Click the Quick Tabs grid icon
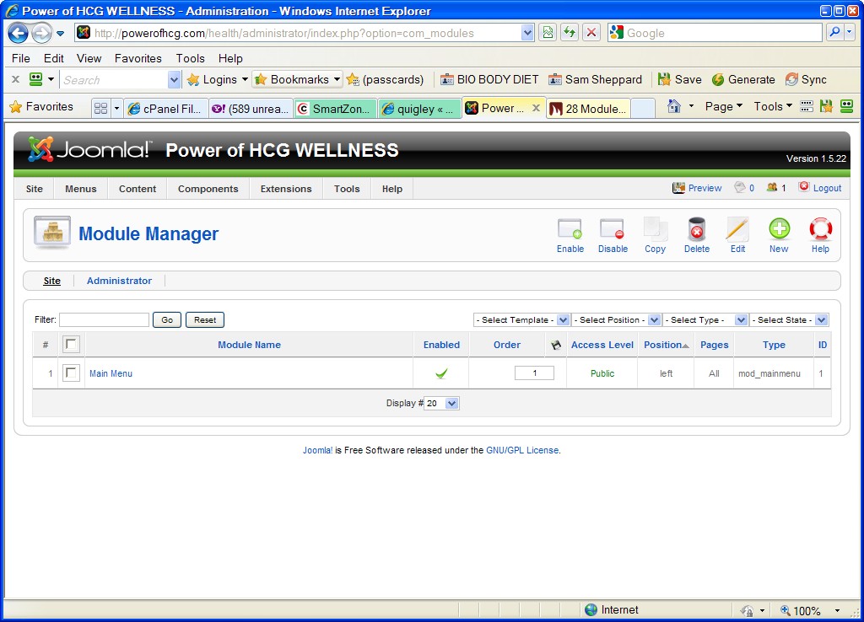 [x=101, y=109]
